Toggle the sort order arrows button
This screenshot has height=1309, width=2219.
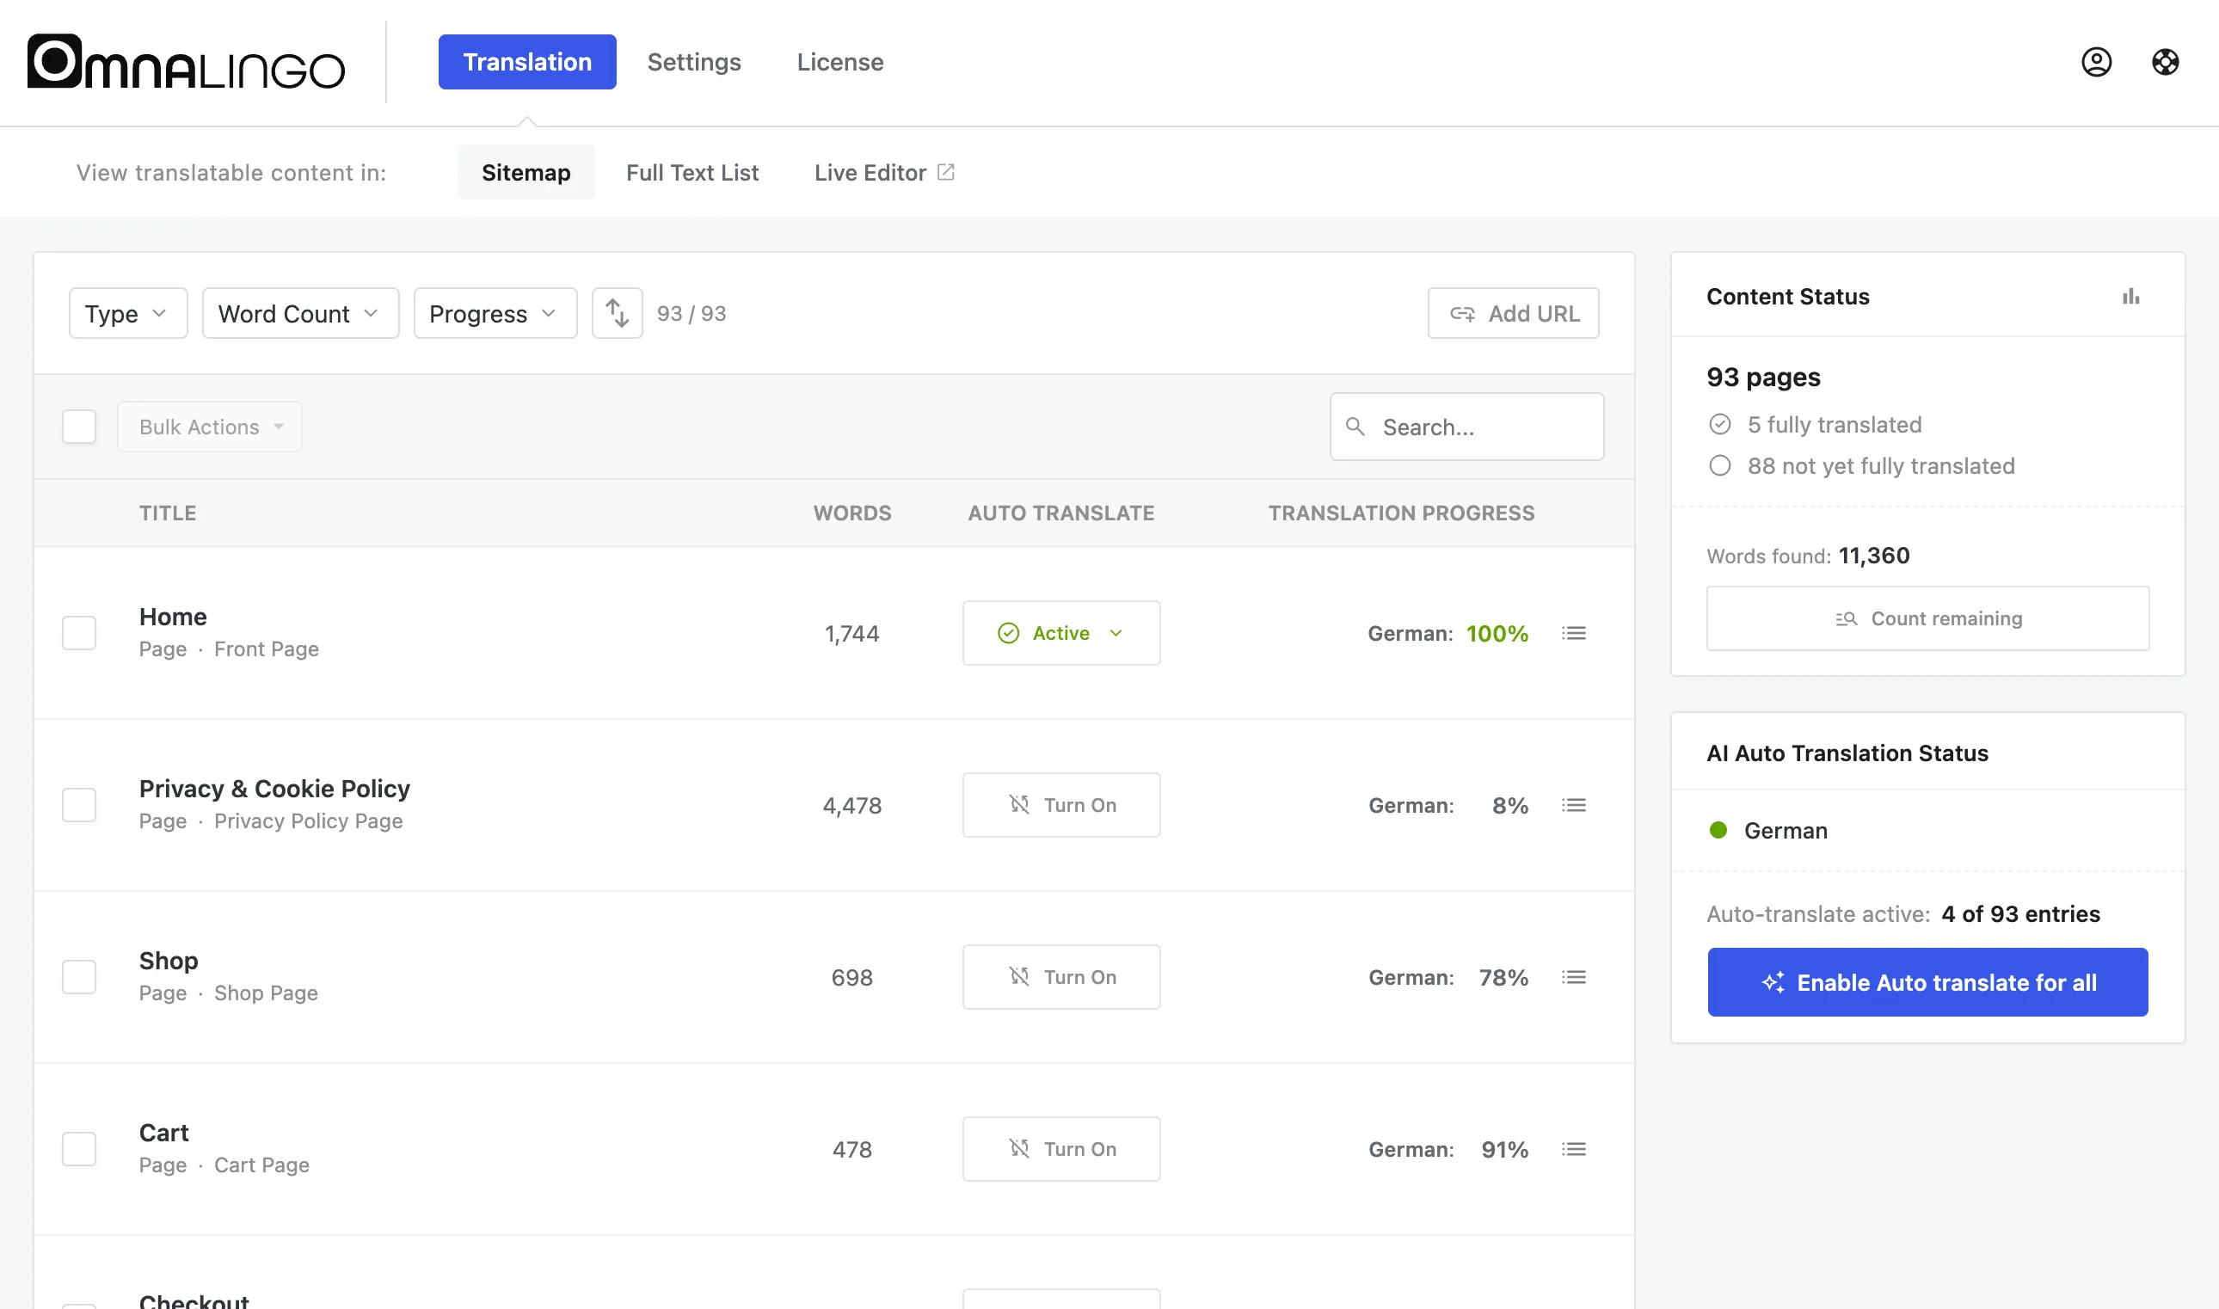(x=618, y=313)
